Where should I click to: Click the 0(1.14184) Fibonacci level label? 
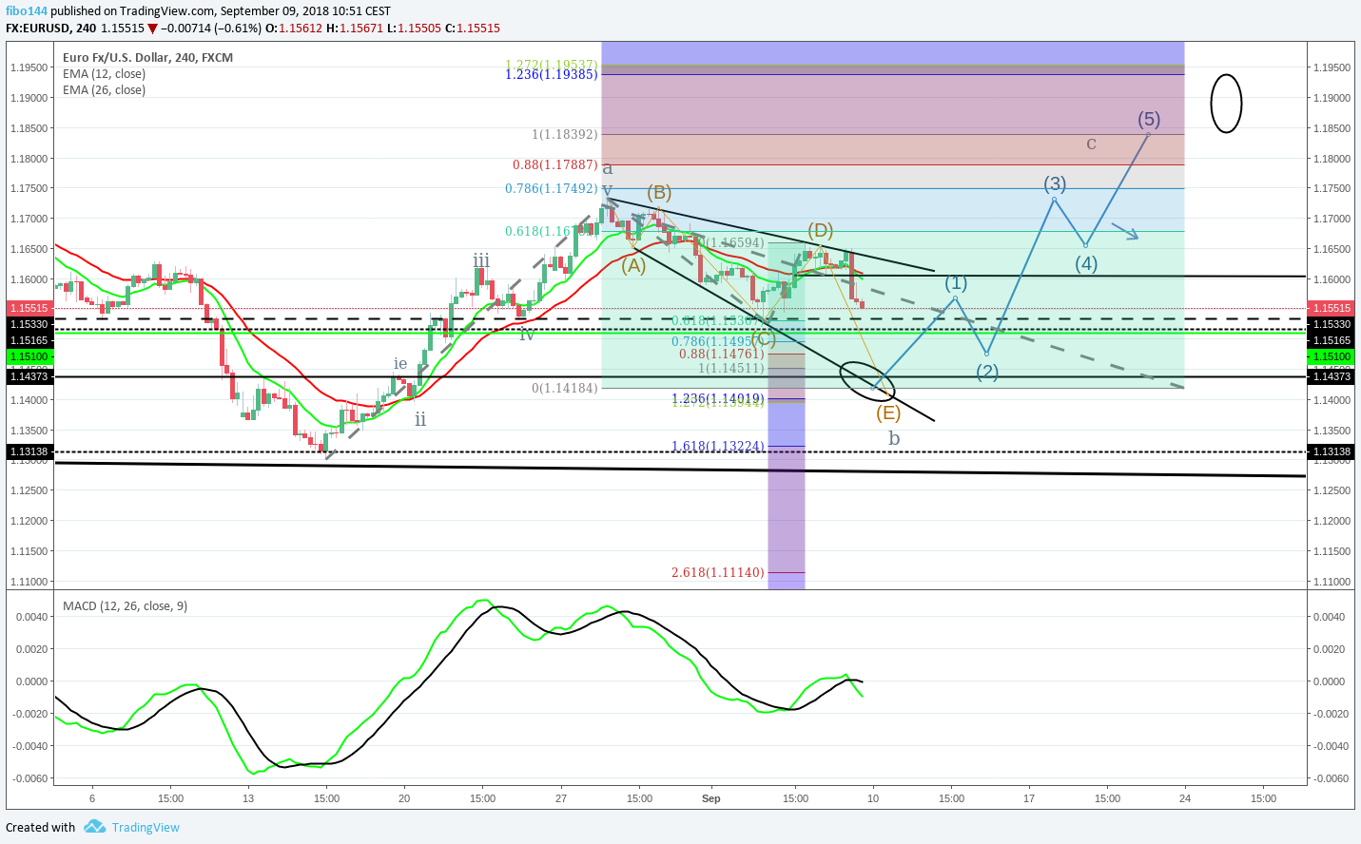point(564,388)
